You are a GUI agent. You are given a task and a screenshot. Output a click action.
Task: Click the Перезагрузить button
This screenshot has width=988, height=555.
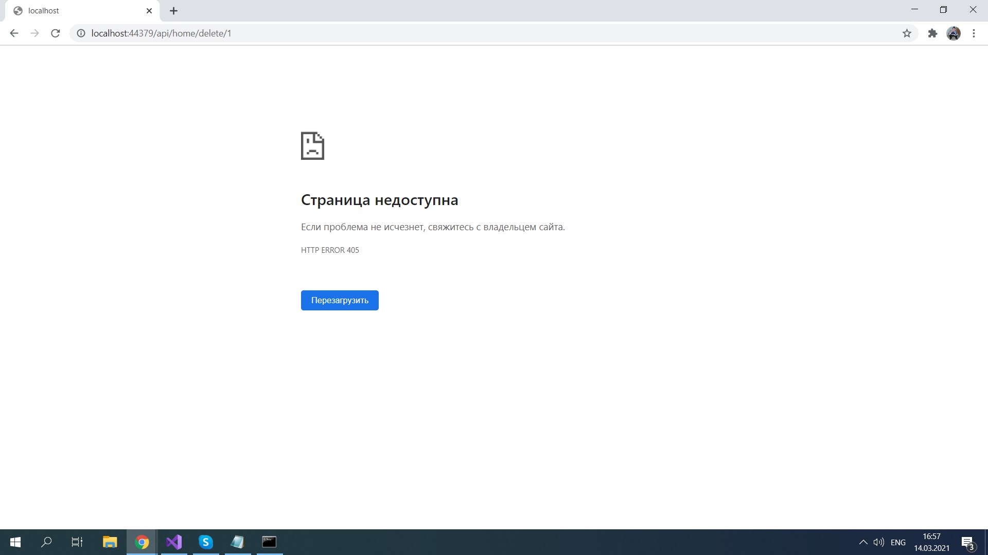coord(340,301)
